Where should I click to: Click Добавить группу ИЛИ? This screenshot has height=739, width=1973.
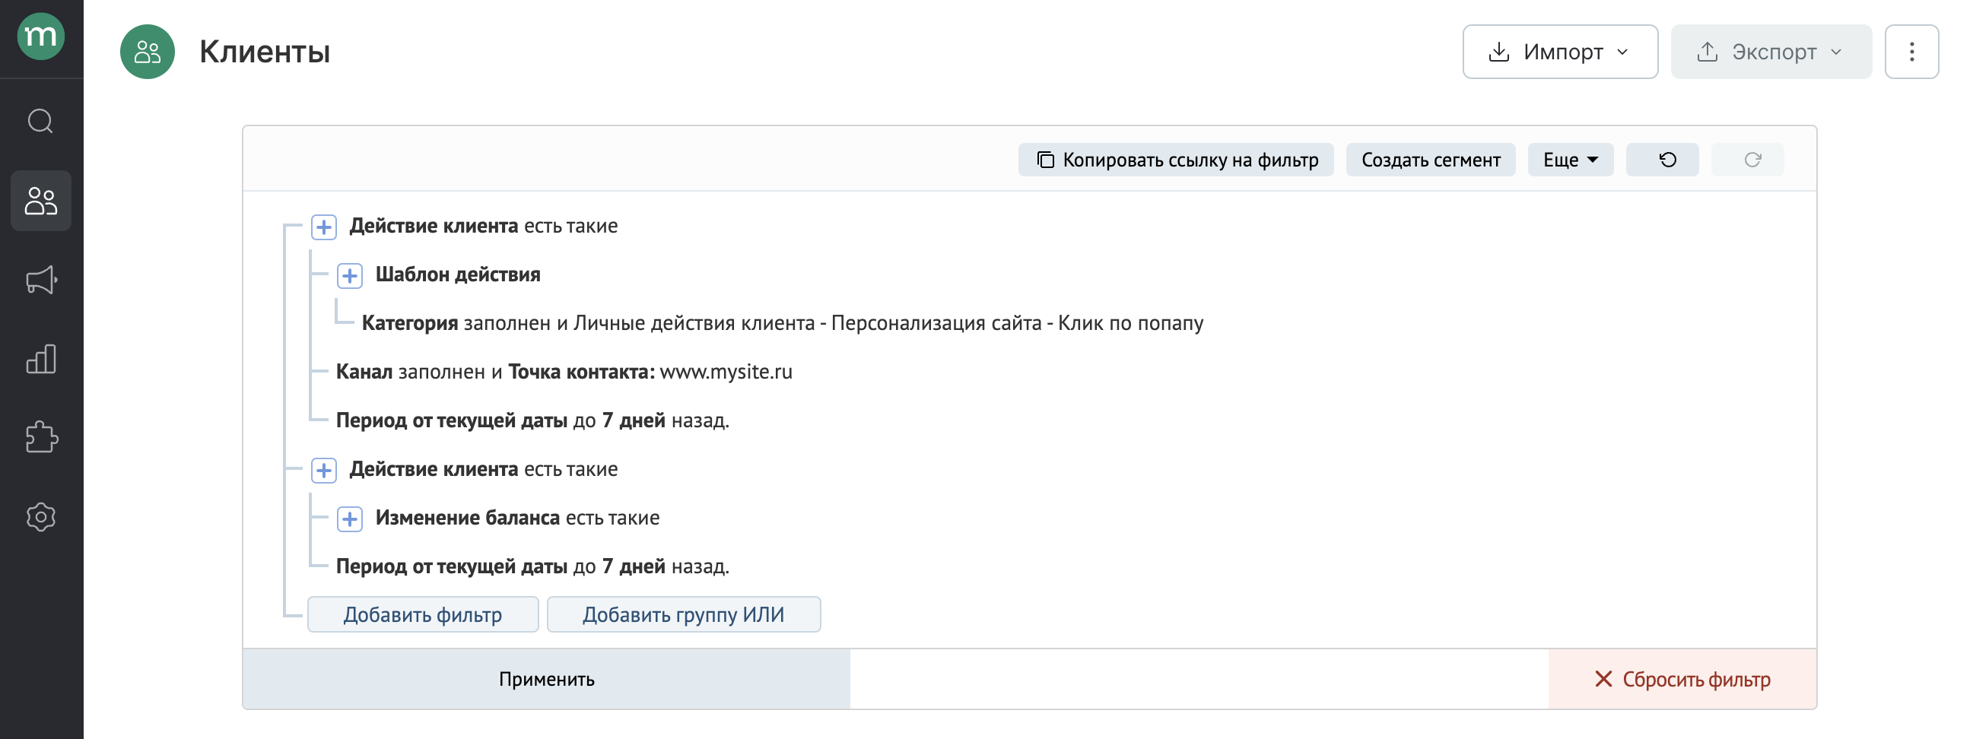tap(683, 614)
